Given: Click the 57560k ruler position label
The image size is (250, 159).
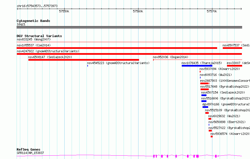Looking at the screenshot, I should point(138,11).
